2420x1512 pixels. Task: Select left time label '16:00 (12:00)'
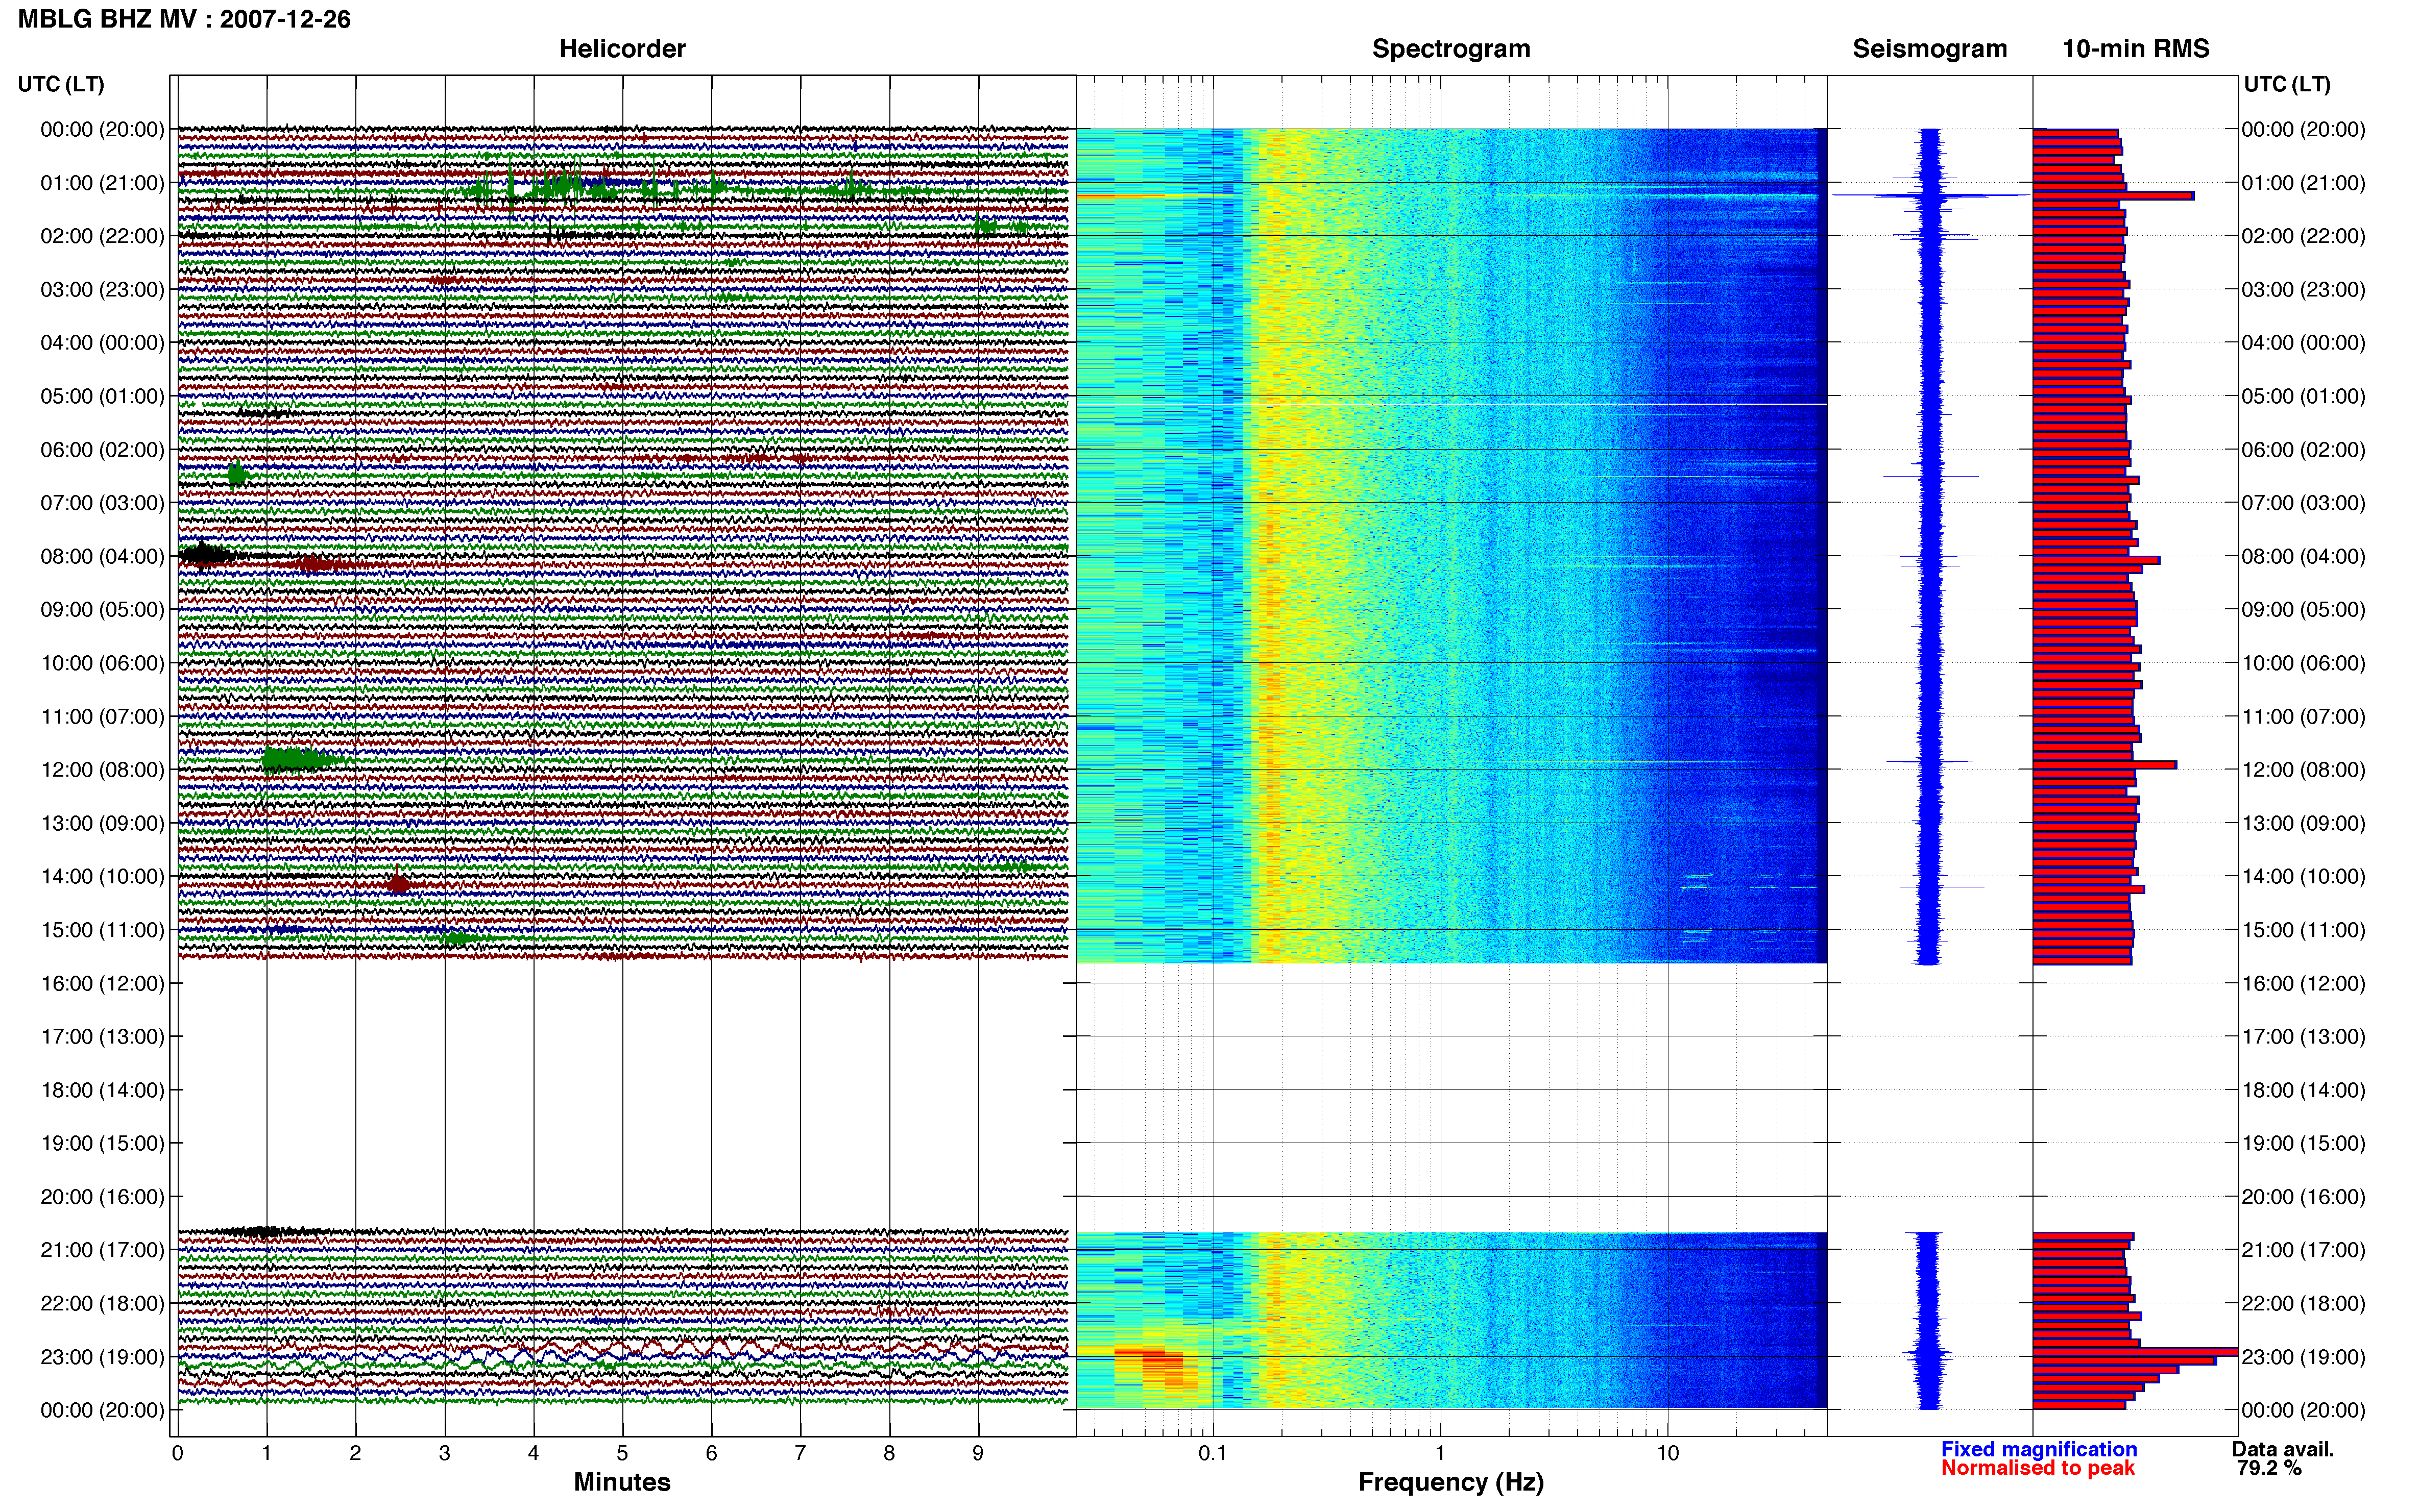[x=102, y=983]
